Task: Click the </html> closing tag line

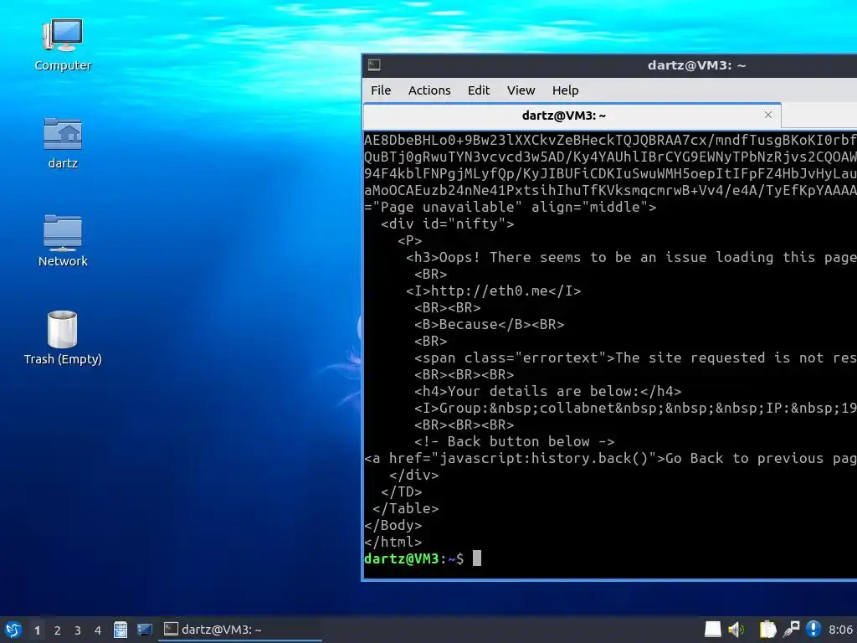Action: coord(393,542)
